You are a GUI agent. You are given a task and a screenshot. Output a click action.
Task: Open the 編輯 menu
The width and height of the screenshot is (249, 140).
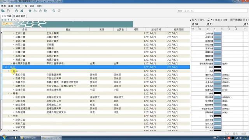tap(11, 6)
